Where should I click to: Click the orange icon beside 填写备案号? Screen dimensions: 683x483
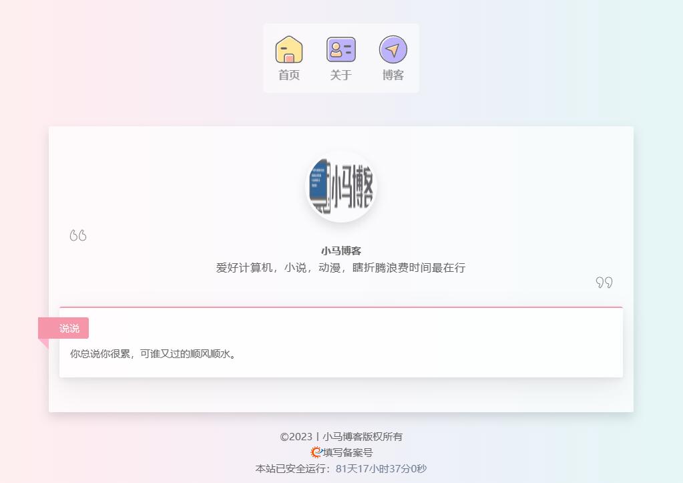[316, 452]
